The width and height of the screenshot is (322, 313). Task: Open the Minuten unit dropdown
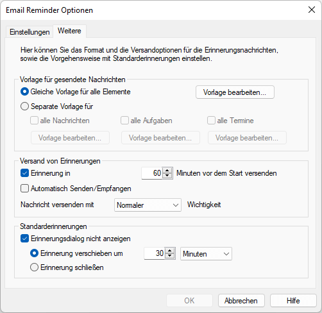206,254
